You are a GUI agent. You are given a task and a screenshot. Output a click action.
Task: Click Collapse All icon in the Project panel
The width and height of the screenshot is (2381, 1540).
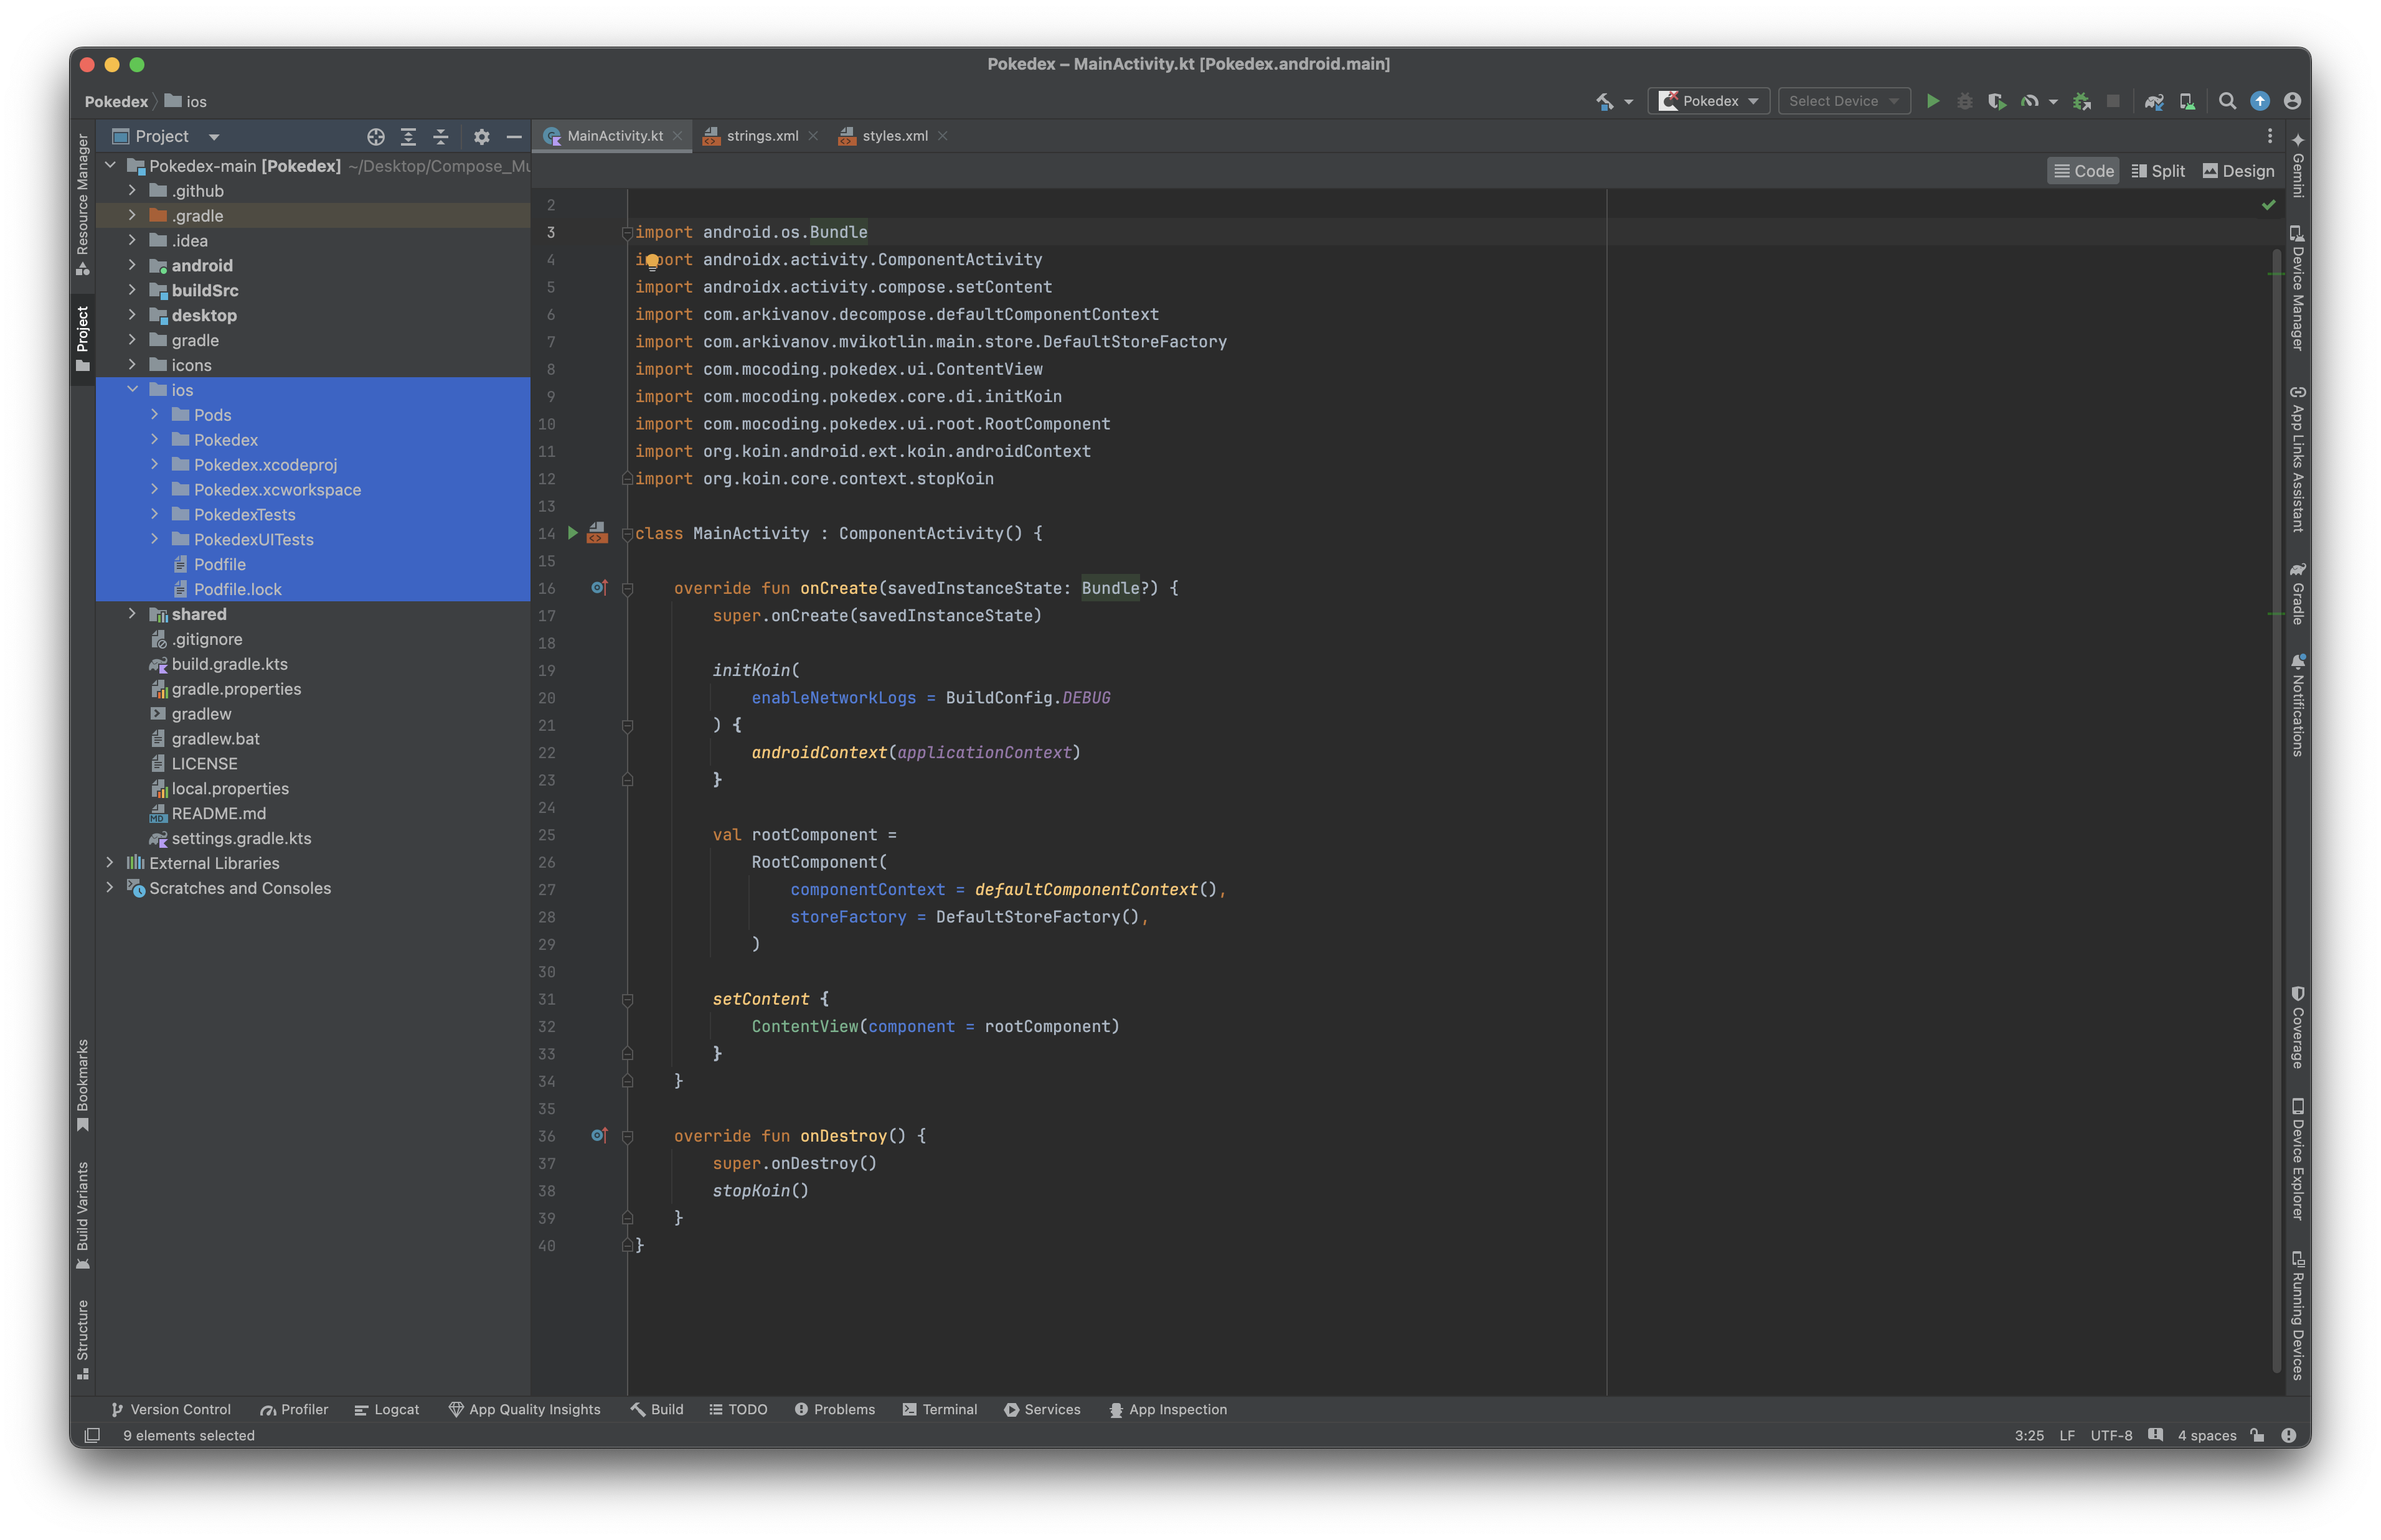point(440,136)
